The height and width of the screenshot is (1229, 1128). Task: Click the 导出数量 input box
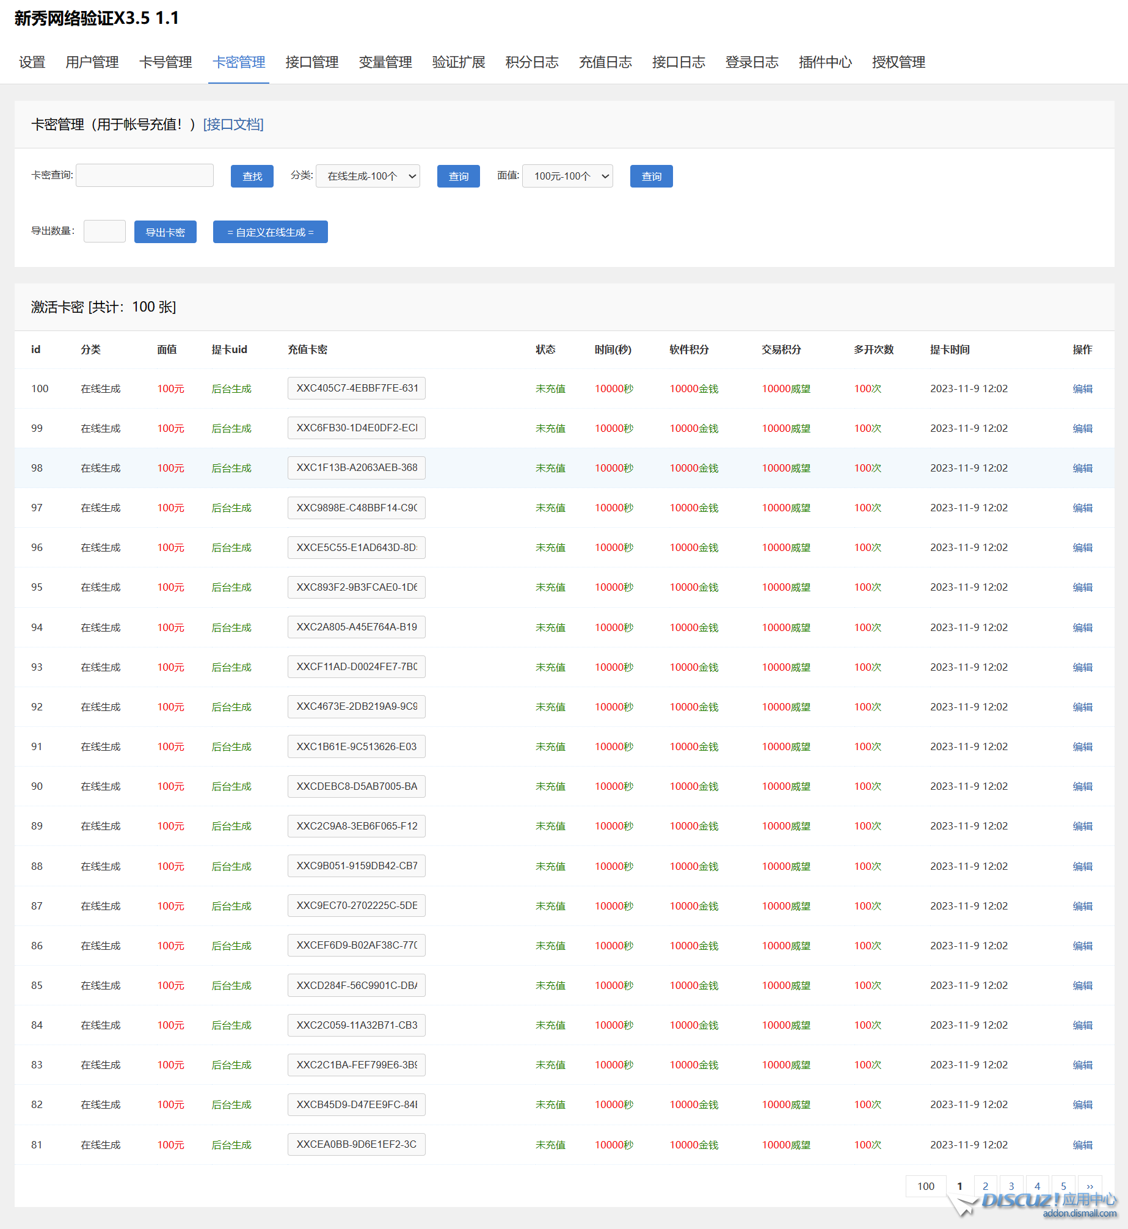pyautogui.click(x=104, y=232)
